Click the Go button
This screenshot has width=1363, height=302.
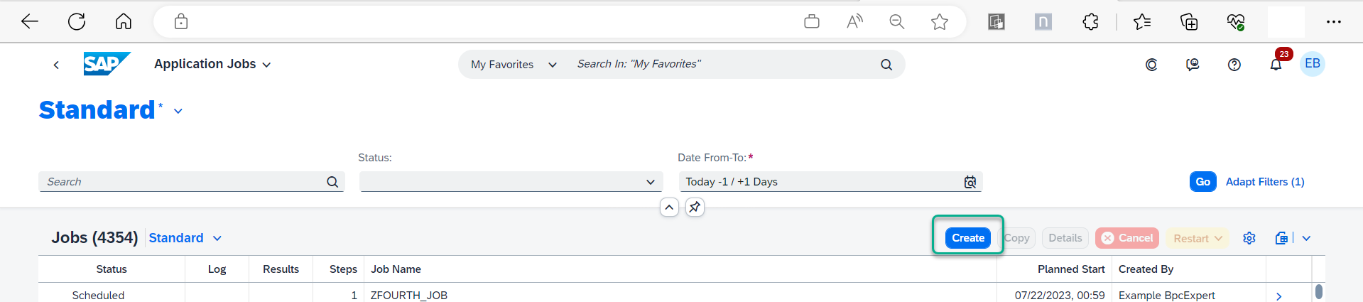(x=1202, y=182)
